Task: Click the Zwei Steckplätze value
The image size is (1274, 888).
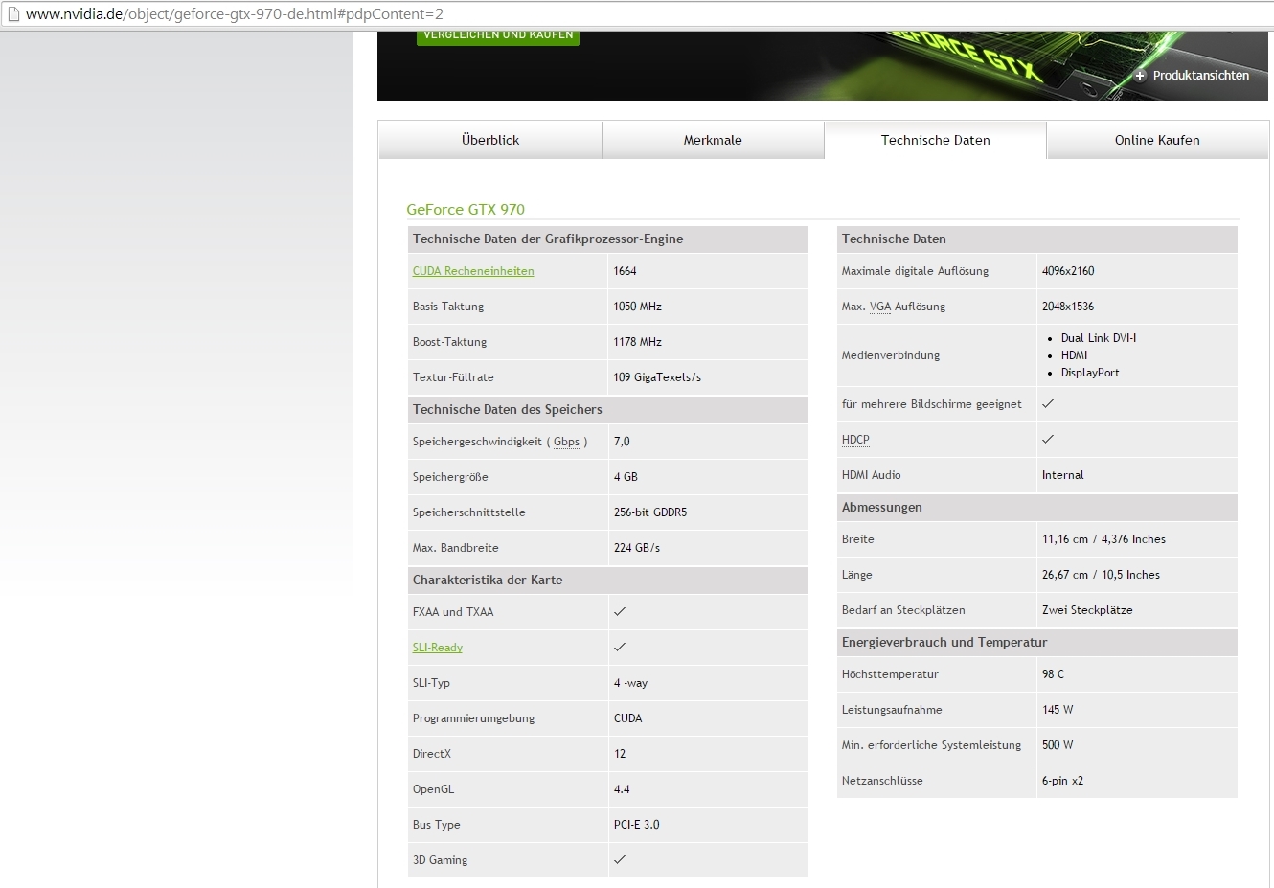Action: click(1087, 610)
